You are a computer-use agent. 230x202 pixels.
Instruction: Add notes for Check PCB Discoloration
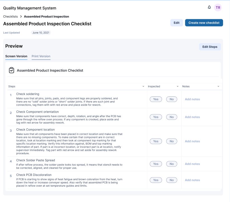coord(192,180)
